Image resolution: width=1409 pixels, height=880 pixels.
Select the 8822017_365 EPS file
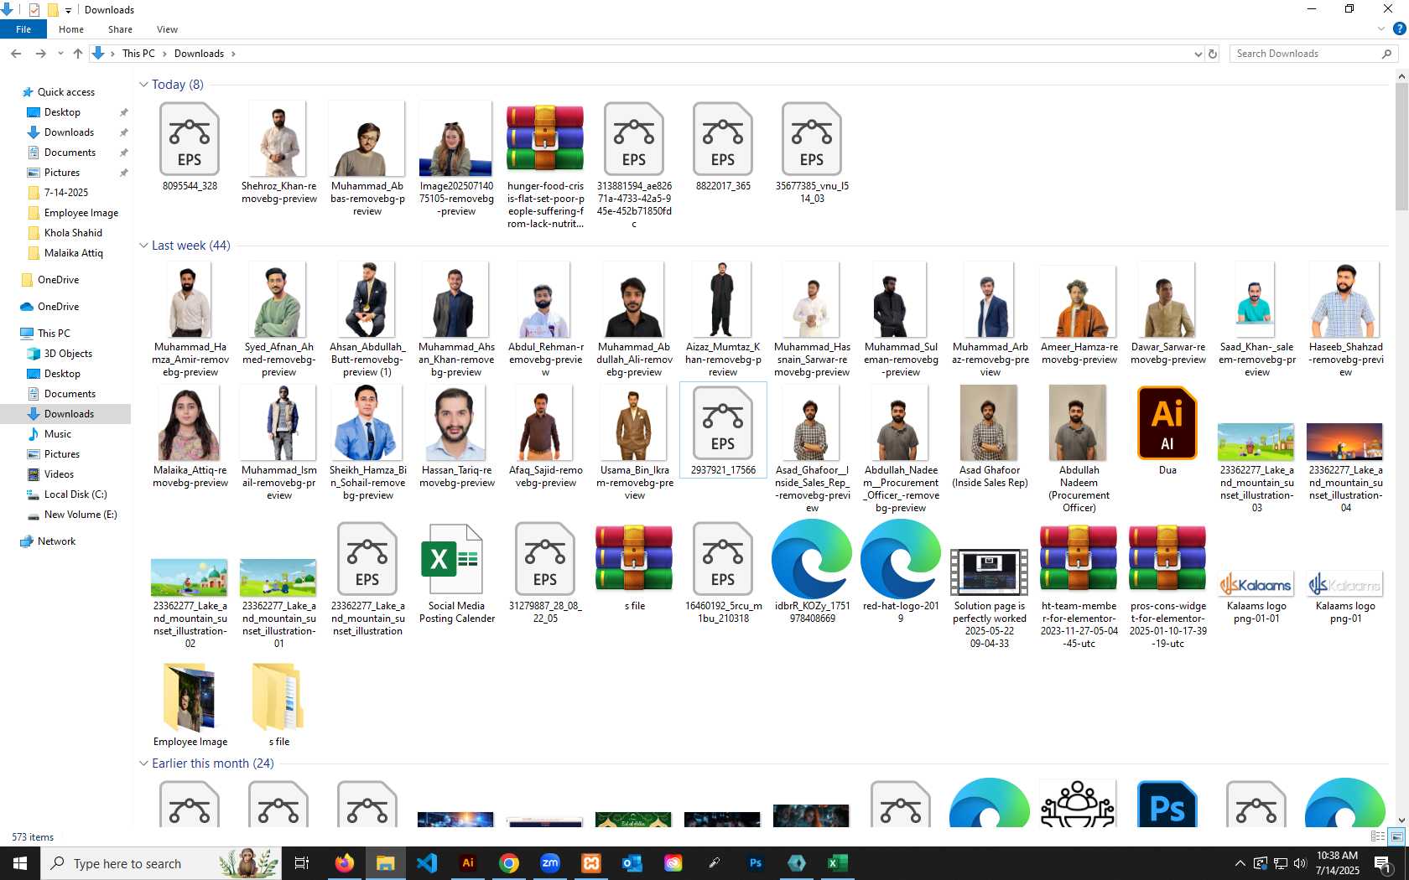pyautogui.click(x=723, y=148)
